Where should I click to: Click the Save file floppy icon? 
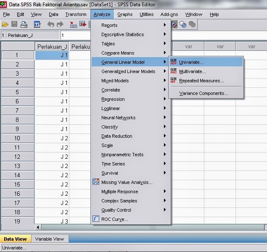click(x=14, y=24)
